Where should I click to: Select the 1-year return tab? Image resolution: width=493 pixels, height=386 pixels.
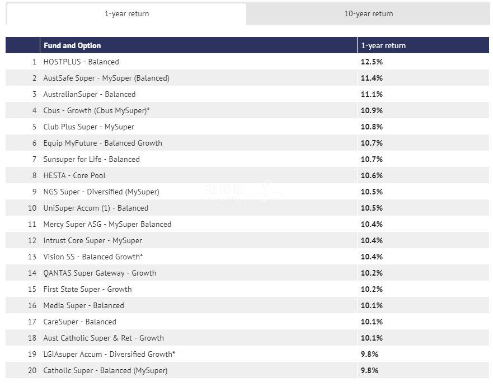point(126,14)
